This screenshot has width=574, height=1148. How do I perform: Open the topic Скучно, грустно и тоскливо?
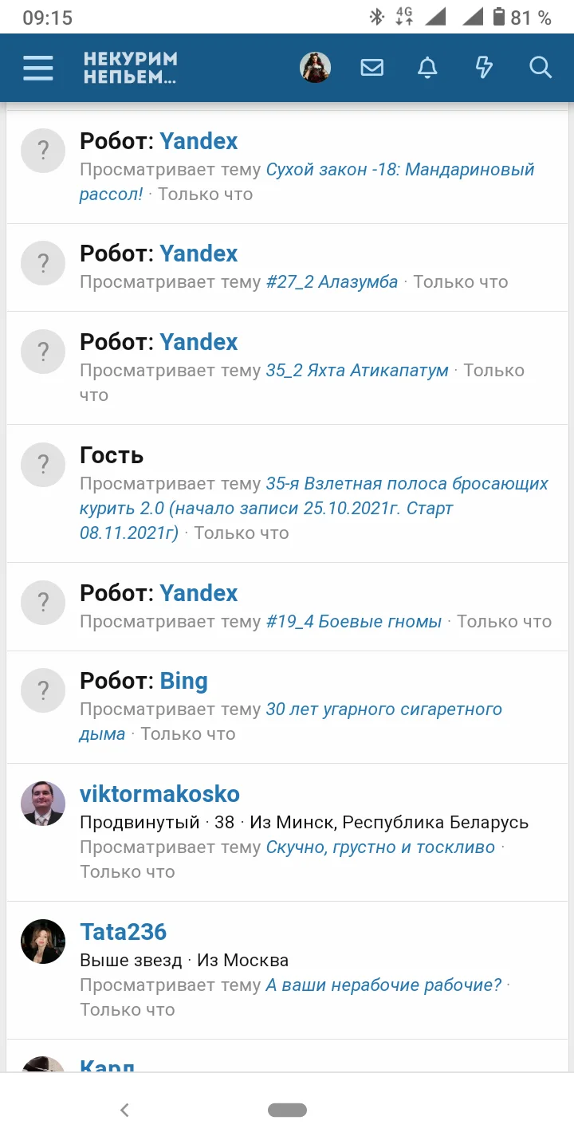(x=380, y=847)
